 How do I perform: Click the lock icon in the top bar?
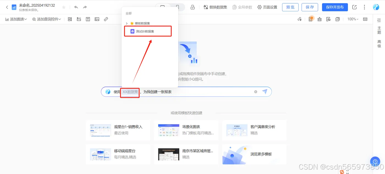(193, 7)
